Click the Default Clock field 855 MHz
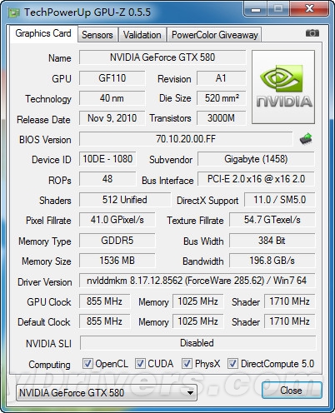Viewport: 335px width, 413px height. click(x=104, y=321)
